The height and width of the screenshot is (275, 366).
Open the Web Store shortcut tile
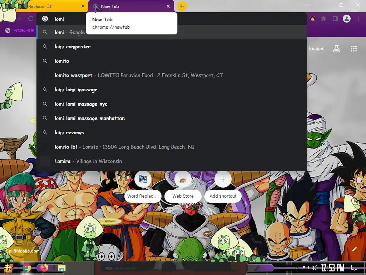click(x=183, y=187)
